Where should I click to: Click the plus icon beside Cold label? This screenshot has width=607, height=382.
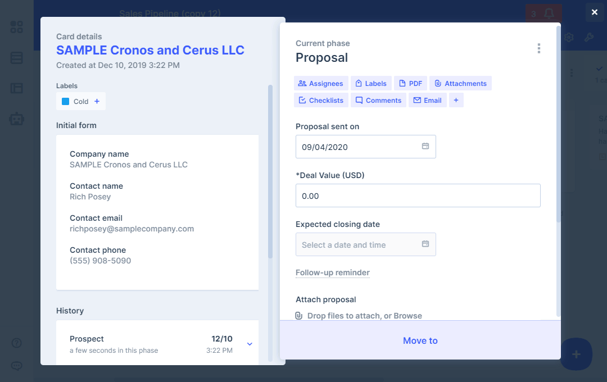[x=97, y=102]
